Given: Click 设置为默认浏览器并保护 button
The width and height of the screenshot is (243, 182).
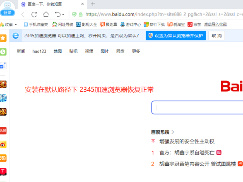Looking at the screenshot, I should [176, 36].
